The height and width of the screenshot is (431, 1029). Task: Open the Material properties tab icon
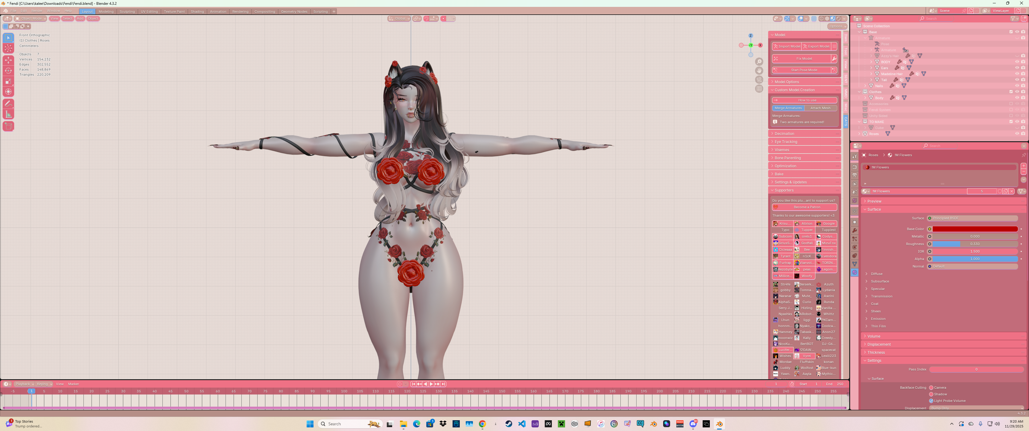click(854, 272)
